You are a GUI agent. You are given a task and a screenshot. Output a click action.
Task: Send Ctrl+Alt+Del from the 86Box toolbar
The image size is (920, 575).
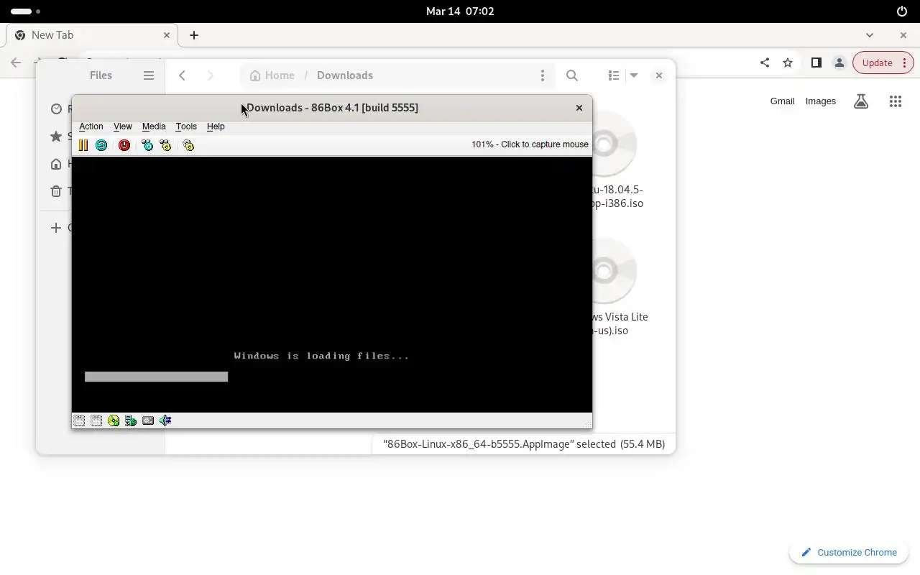click(x=147, y=145)
